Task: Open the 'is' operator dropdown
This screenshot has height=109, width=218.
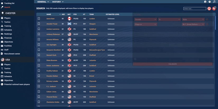Action: [x=169, y=20]
